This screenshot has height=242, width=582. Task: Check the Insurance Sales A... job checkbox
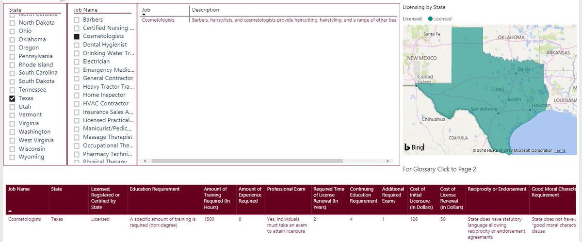pos(77,112)
